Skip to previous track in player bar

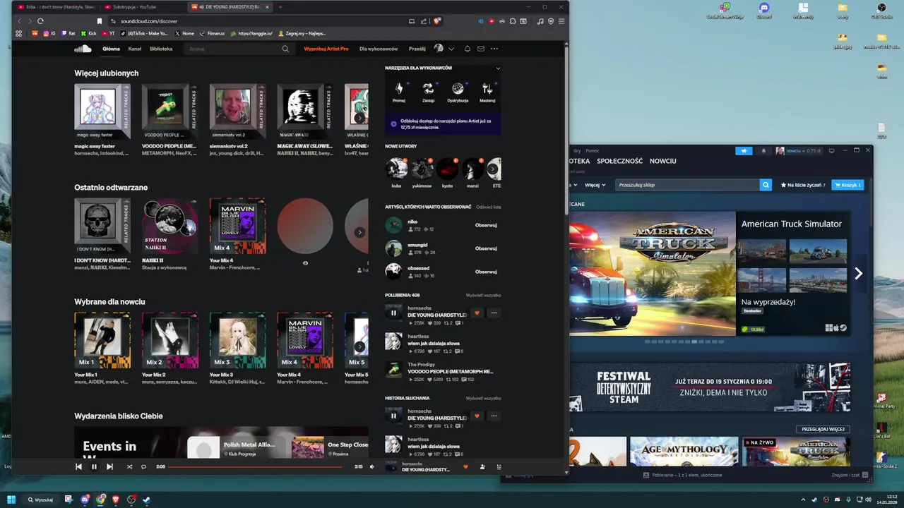78,466
